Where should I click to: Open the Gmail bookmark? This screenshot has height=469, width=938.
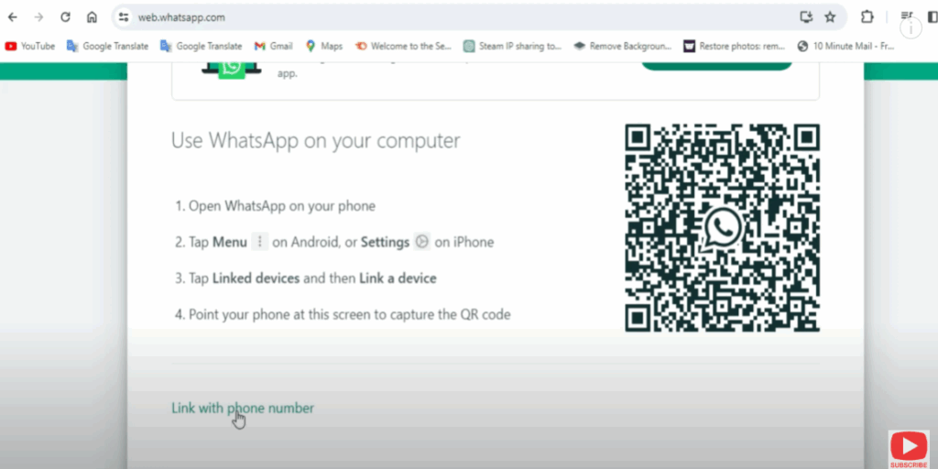[x=273, y=46]
